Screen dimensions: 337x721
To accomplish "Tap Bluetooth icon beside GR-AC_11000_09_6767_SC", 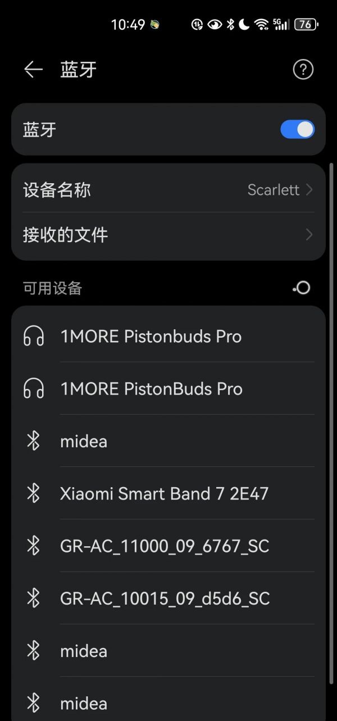I will (x=34, y=546).
